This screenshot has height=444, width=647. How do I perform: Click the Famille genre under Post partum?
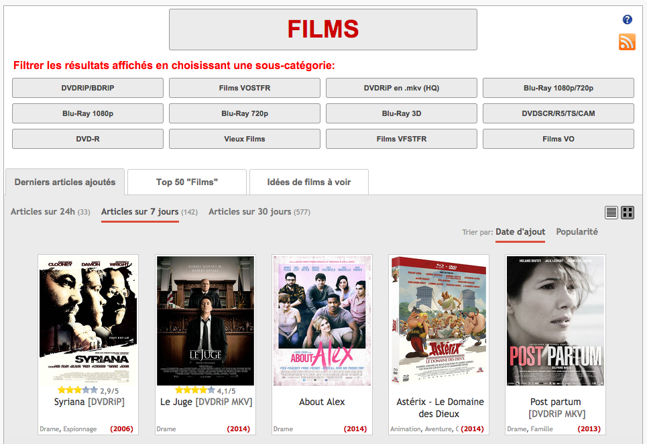[542, 429]
